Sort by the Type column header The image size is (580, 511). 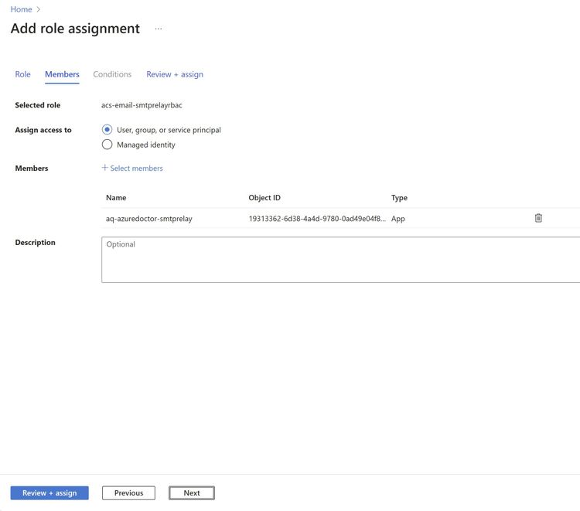pyautogui.click(x=399, y=198)
